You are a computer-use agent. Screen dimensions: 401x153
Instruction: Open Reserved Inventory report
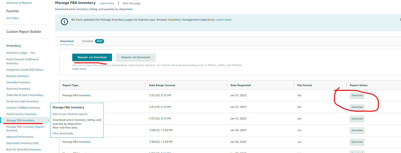coord(19,89)
